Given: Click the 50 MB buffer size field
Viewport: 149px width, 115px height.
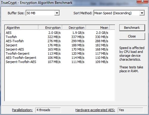Looking at the screenshot, I should 43,13.
